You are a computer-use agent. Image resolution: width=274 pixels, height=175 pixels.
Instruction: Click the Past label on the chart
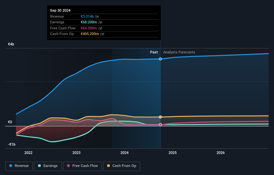[154, 52]
